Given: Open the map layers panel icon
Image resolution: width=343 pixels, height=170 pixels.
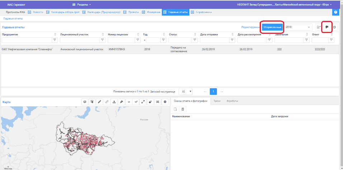Looking at the screenshot, I should [x=85, y=102].
